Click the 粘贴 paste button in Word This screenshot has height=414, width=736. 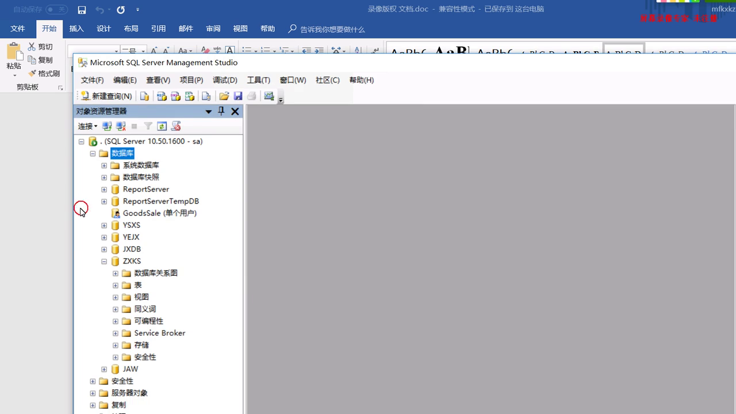(14, 60)
